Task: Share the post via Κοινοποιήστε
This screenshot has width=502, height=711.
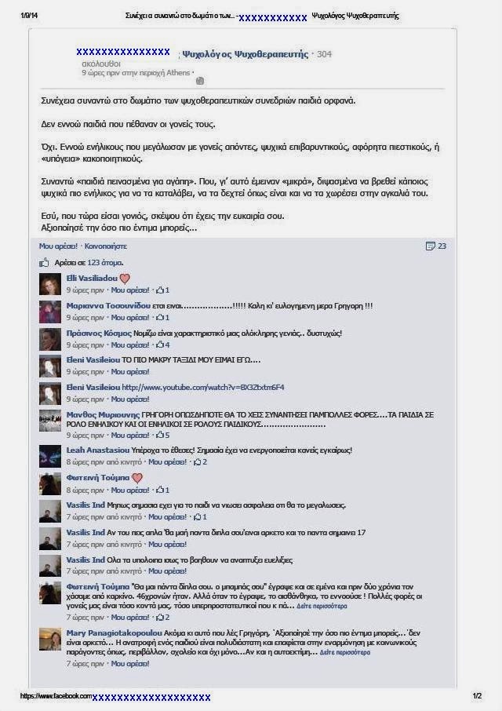Action: (x=106, y=246)
